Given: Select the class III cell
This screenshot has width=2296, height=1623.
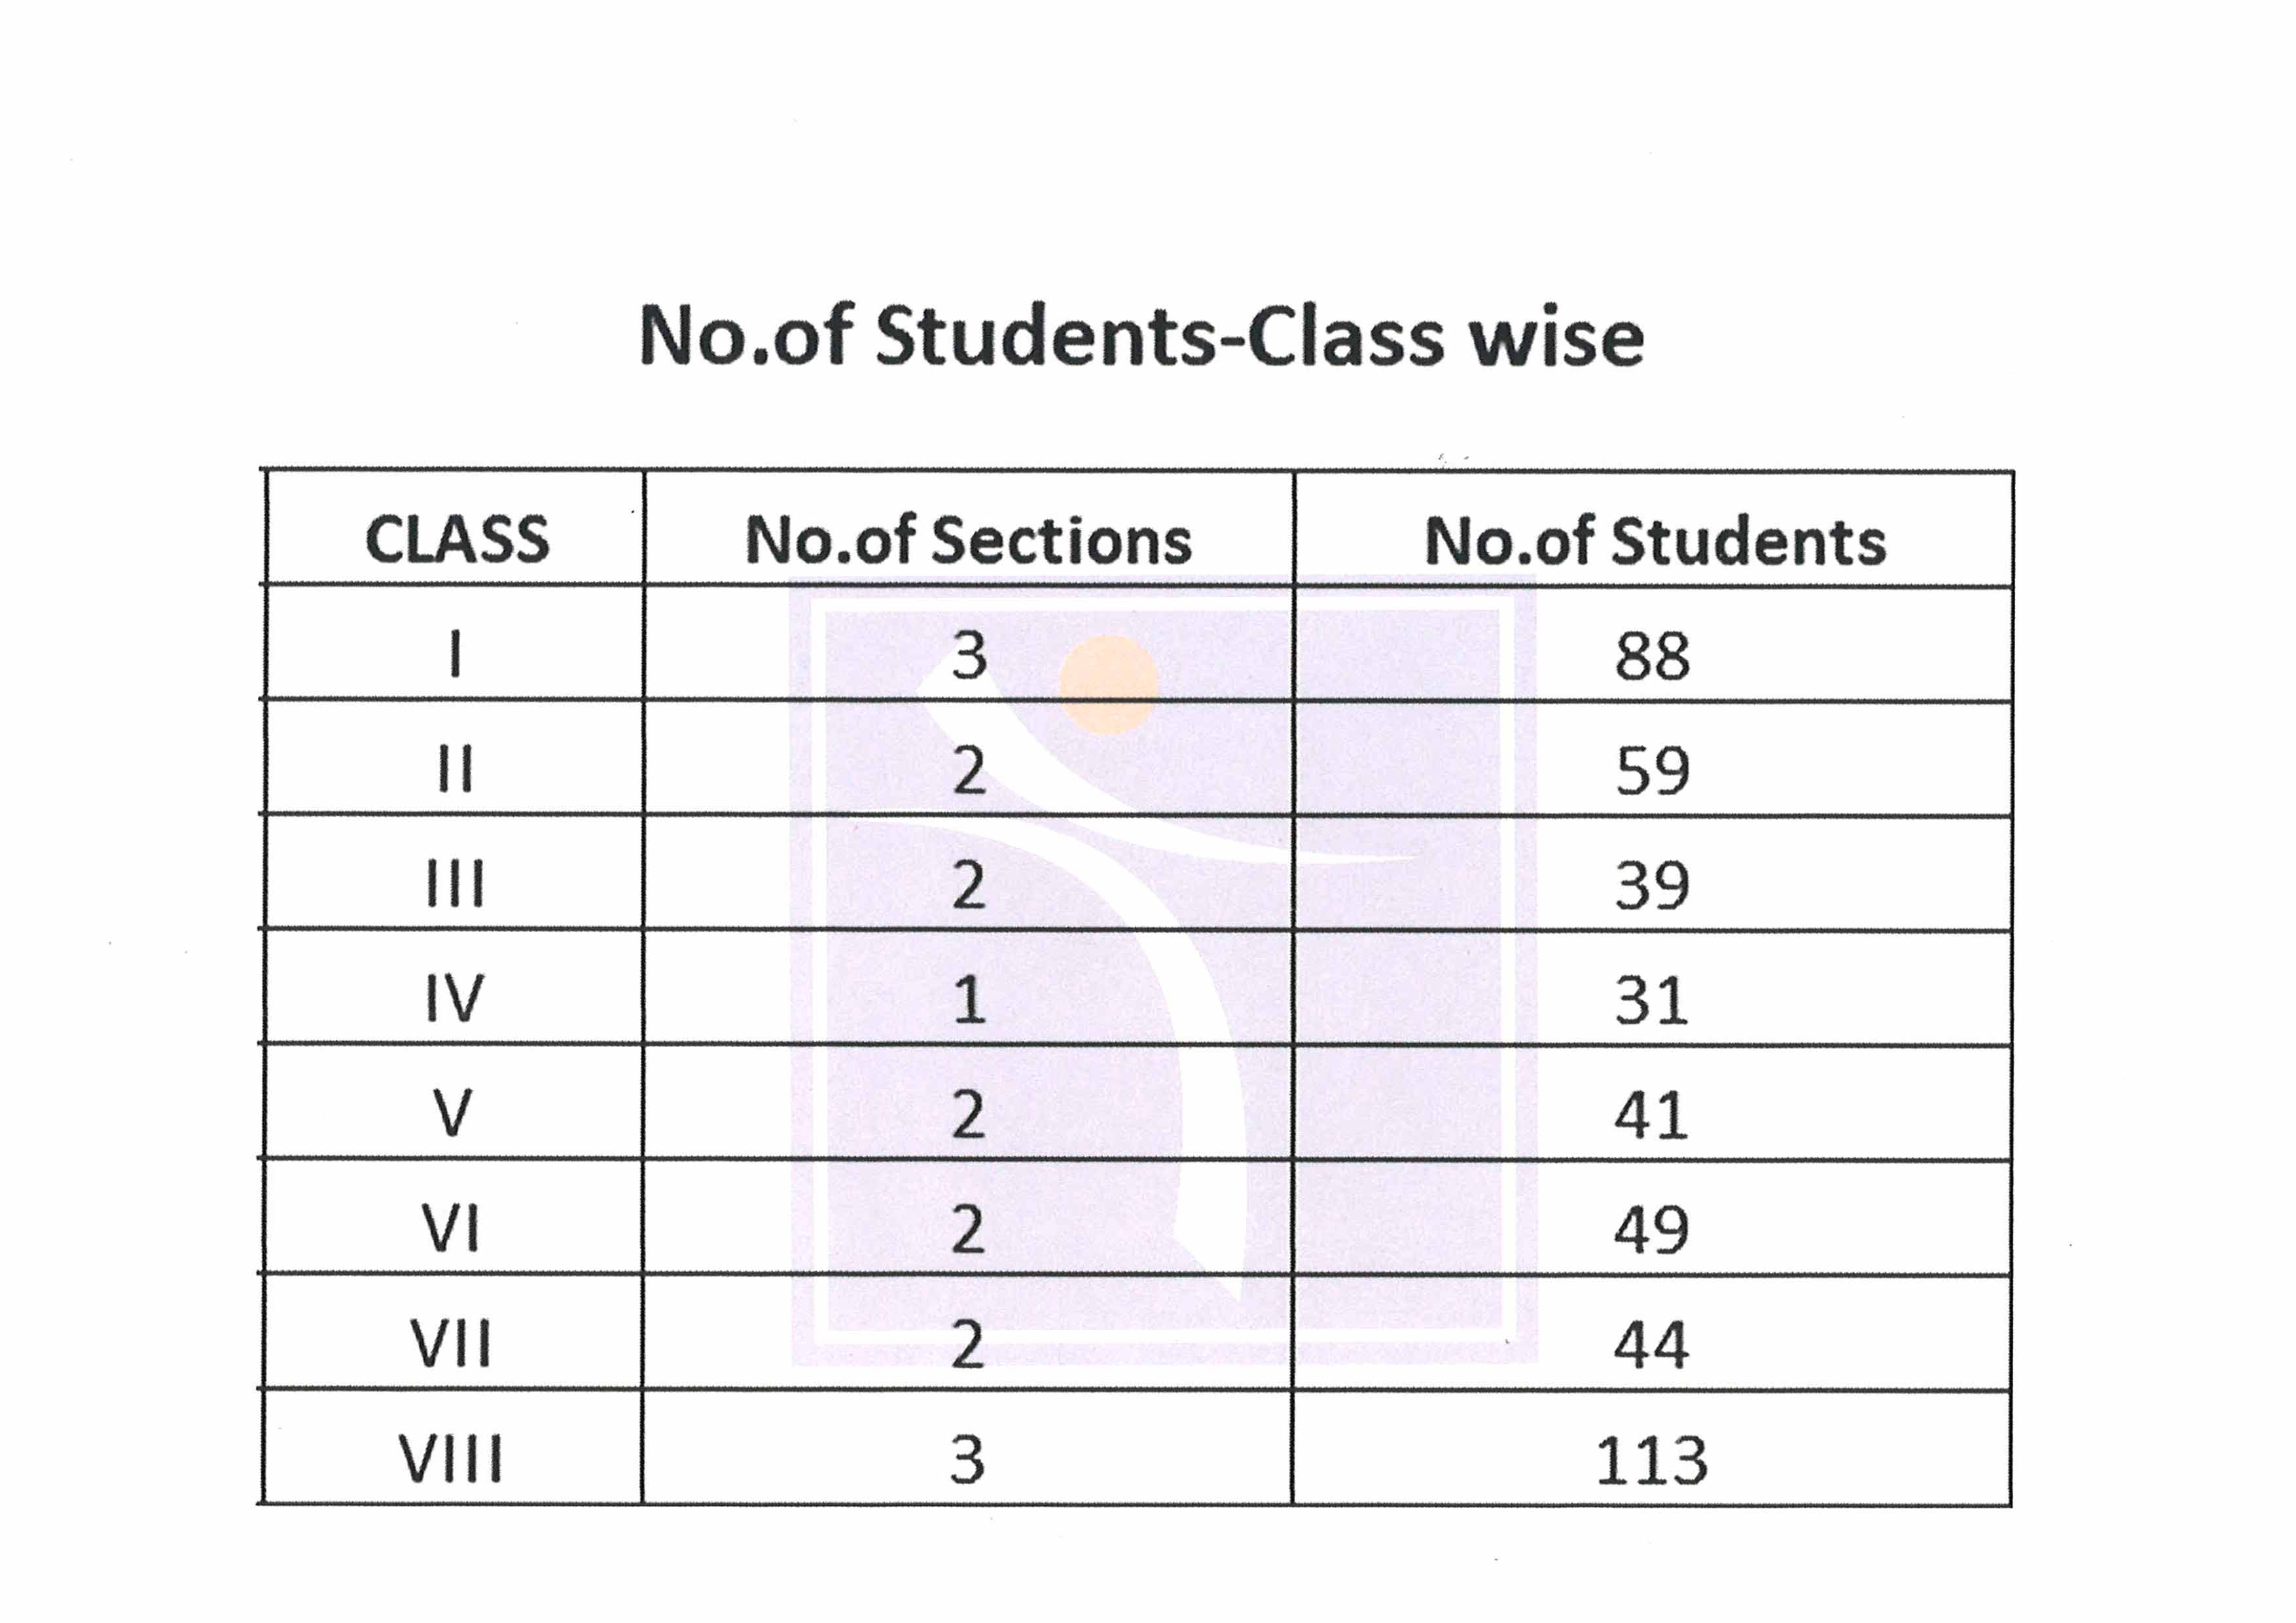Looking at the screenshot, I should 455,884.
